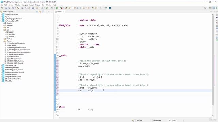The height and width of the screenshot is (122, 218).
Task: Click the magnifier search icon at top right
Action: pyautogui.click(x=205, y=8)
